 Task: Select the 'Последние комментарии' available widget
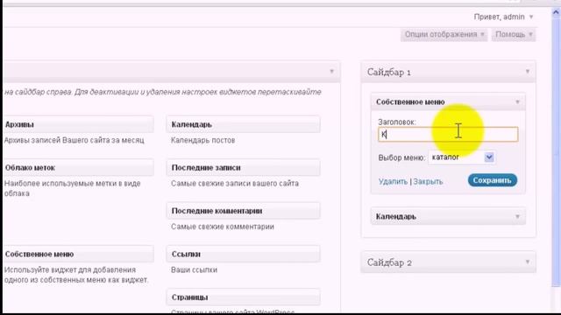pyautogui.click(x=244, y=211)
